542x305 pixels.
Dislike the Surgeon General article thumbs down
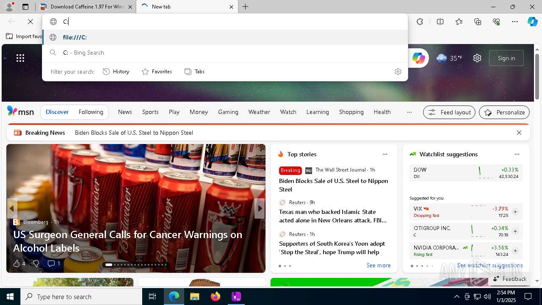(x=36, y=263)
